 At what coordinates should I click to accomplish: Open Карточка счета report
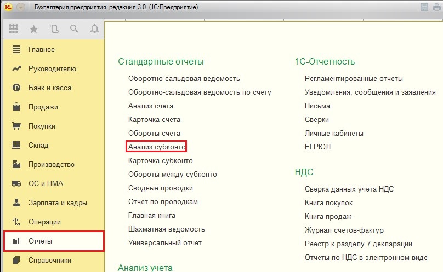tap(154, 120)
